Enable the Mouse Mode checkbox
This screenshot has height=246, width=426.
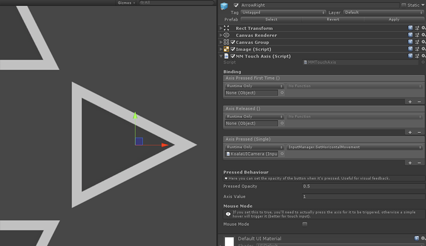(305, 224)
